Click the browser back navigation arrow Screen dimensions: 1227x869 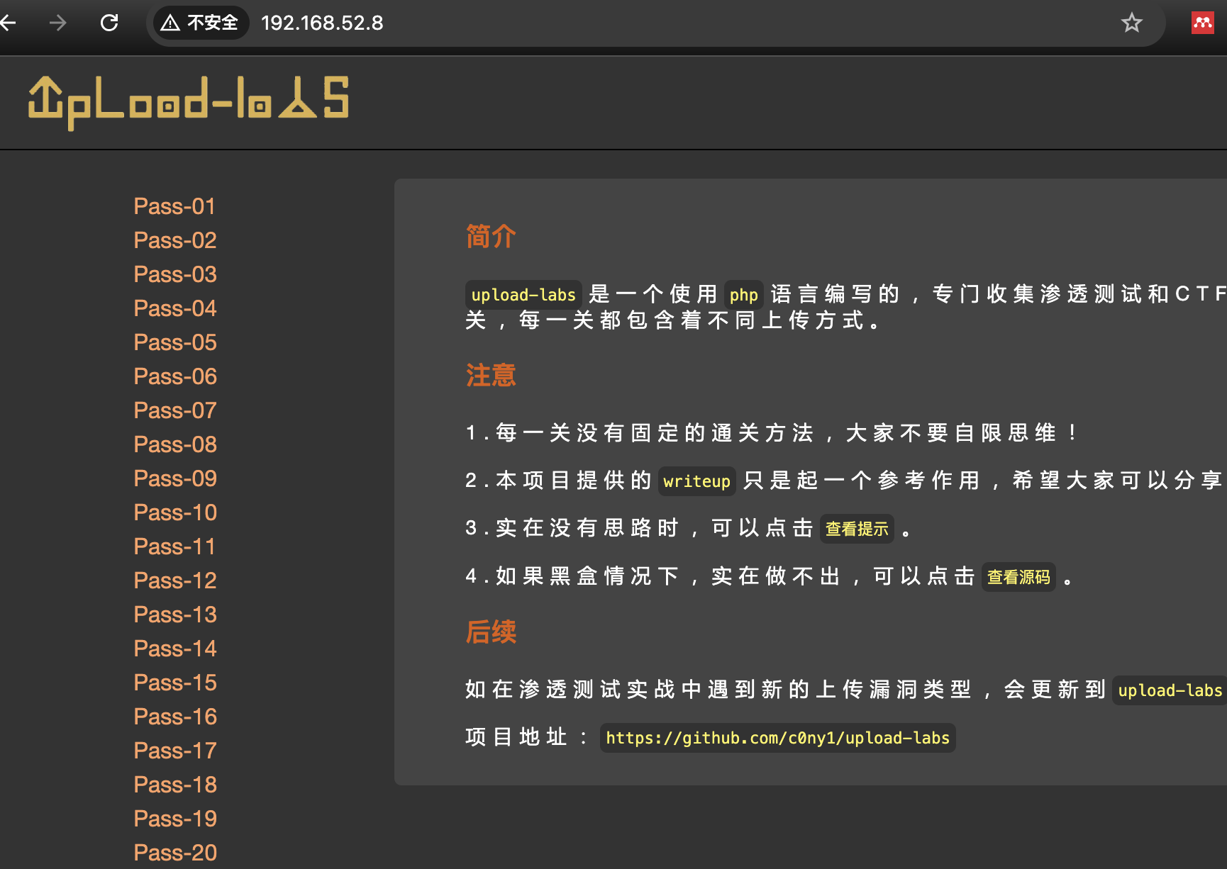7,23
